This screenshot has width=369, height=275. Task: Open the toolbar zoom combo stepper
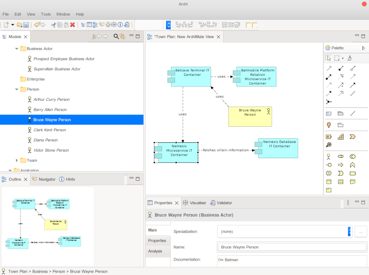168,25
